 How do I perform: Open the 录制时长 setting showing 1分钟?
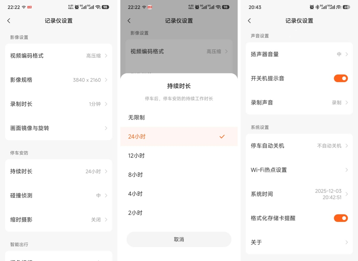pyautogui.click(x=58, y=104)
